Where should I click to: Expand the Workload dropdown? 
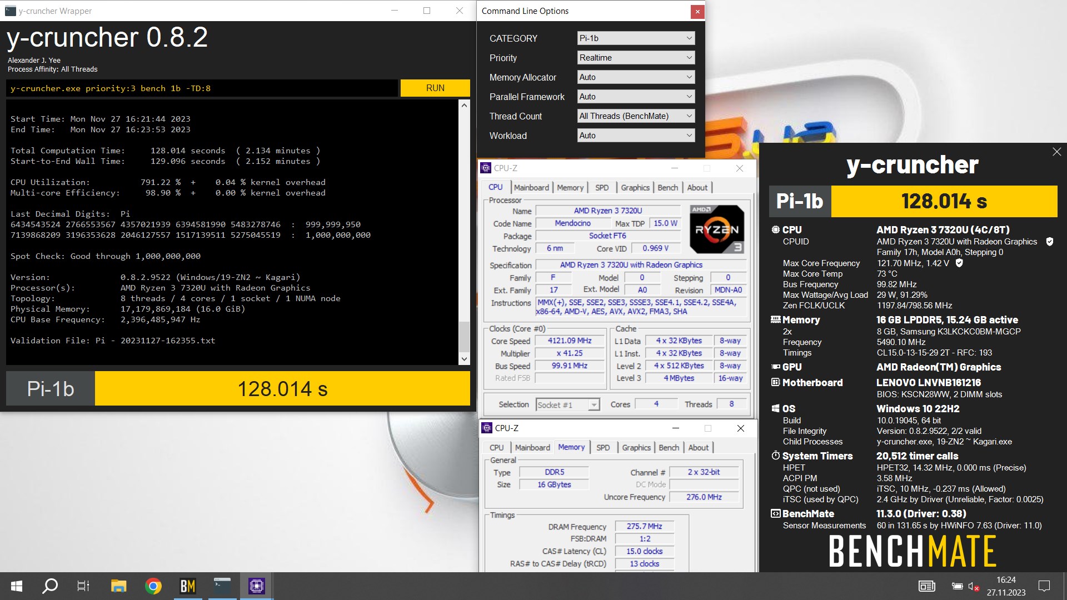[x=636, y=136]
